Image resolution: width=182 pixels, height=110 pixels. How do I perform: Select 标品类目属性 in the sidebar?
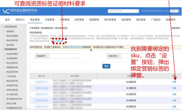[x=12, y=54]
